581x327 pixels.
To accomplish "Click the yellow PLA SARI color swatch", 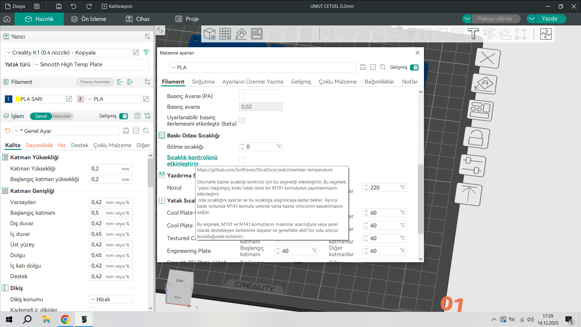I will (18, 99).
